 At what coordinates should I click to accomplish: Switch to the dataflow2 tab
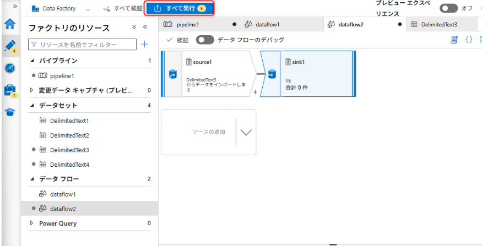(365, 24)
